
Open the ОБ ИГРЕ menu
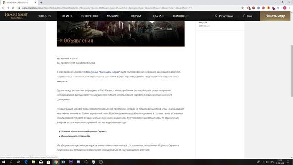67,16
